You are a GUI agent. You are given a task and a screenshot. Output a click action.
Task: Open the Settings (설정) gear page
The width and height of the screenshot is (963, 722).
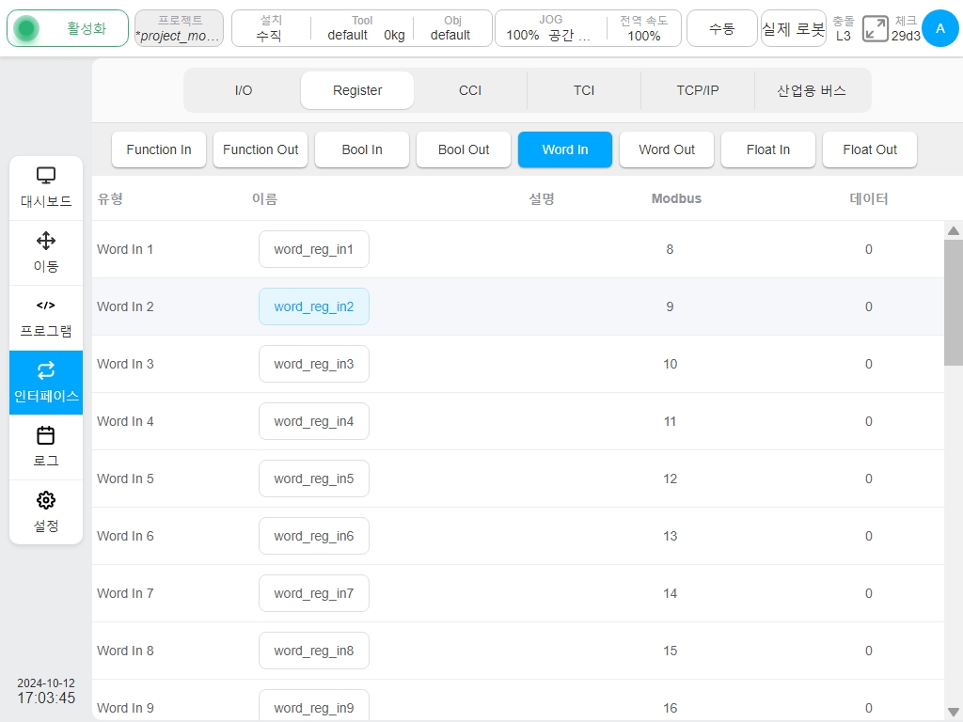46,512
